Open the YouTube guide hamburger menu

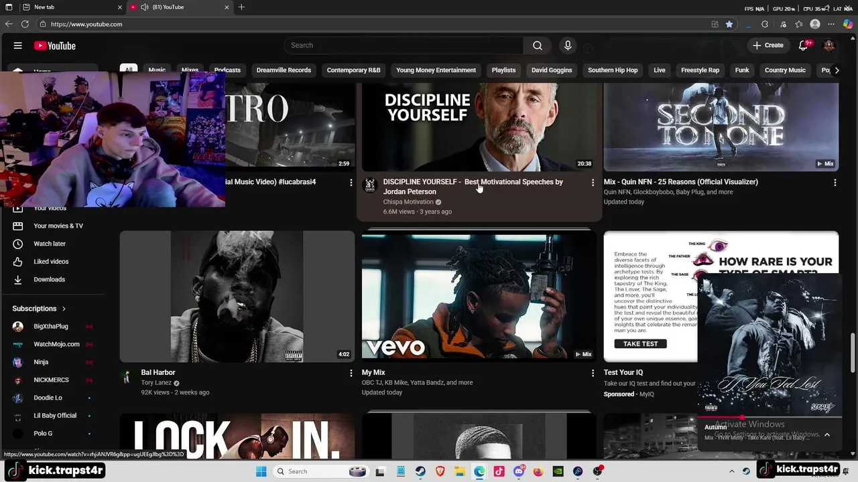pos(18,46)
